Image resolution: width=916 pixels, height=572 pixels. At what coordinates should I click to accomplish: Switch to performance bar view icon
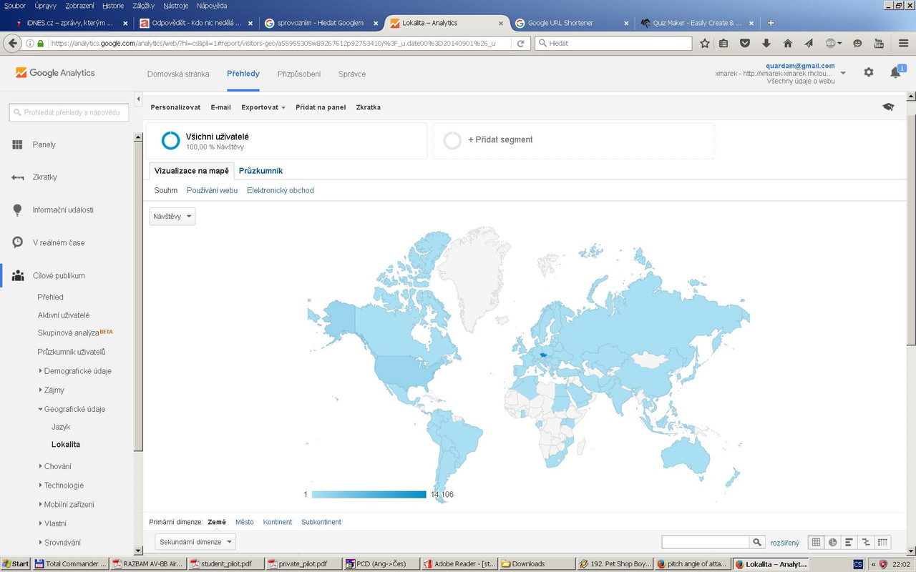[849, 543]
